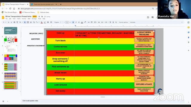The width and height of the screenshot is (191, 107).
Task: Switch to Travel and tourism phrasal verbs tab
Action: 44,4
